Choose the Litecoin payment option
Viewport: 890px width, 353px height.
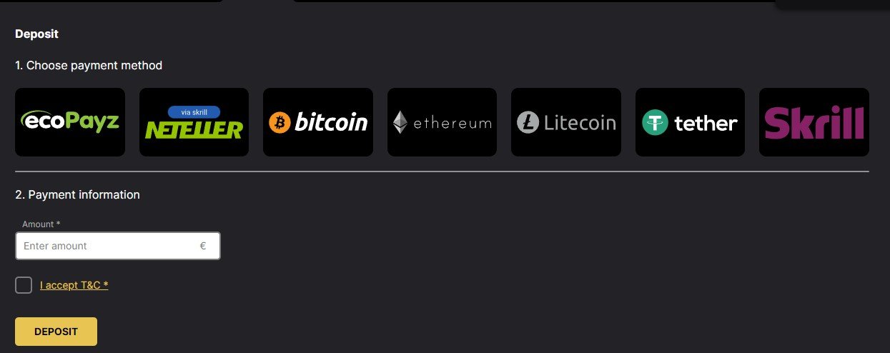(566, 122)
